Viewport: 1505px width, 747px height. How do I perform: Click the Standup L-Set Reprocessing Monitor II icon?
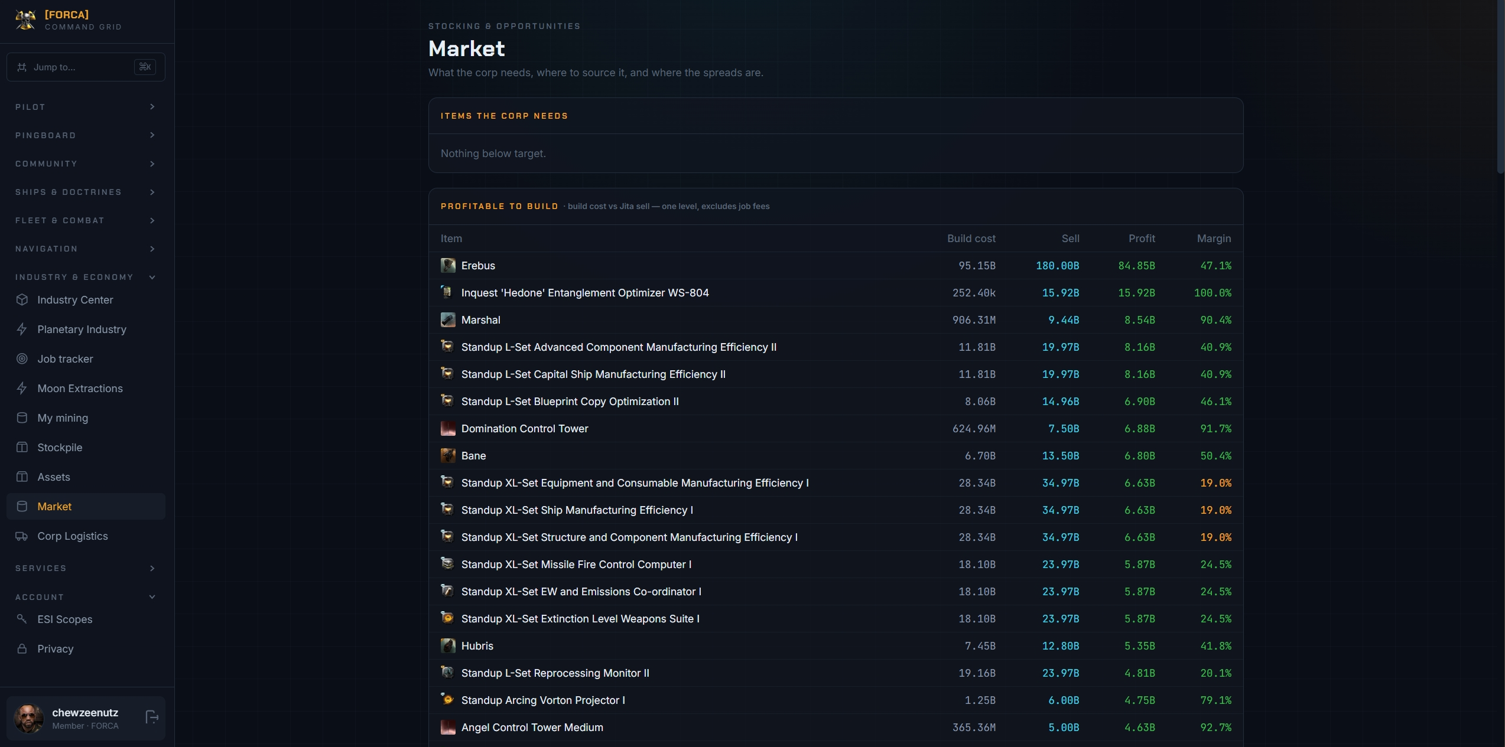pos(447,672)
